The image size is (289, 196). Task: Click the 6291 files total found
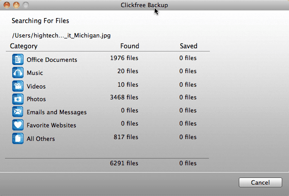click(124, 163)
